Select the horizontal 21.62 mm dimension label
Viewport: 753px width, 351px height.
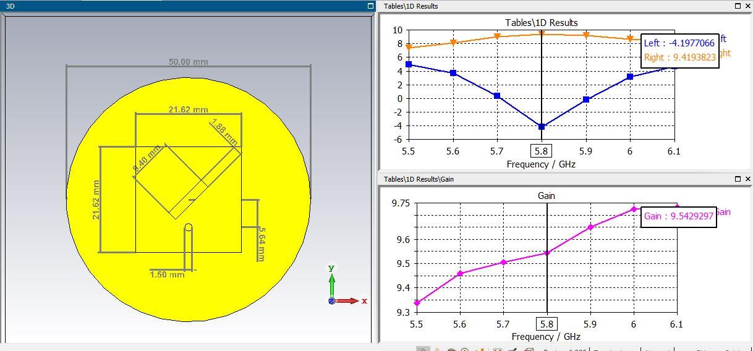[189, 109]
